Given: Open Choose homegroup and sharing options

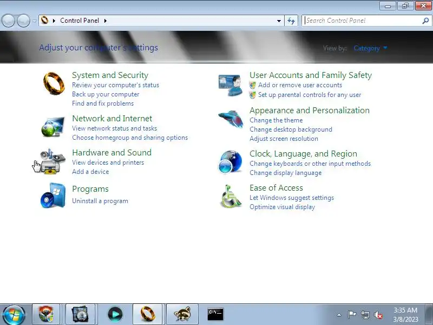Looking at the screenshot, I should pyautogui.click(x=130, y=138).
